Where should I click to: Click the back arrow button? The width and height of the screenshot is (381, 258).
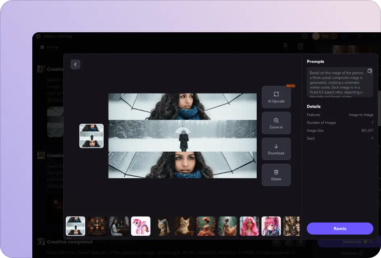coord(75,64)
